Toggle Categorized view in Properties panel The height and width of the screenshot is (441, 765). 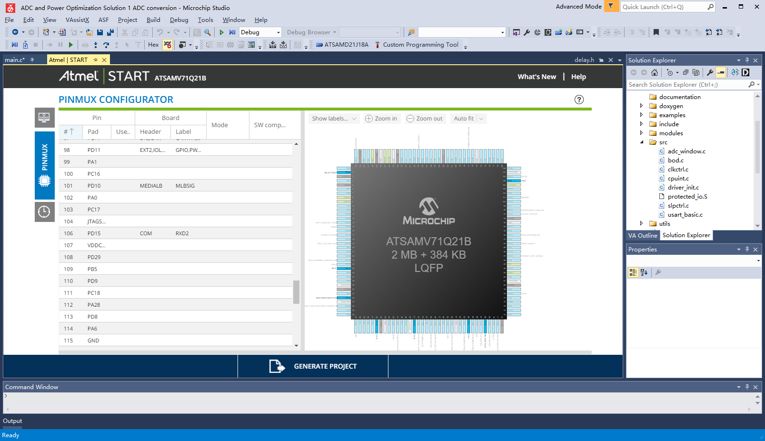pyautogui.click(x=633, y=272)
